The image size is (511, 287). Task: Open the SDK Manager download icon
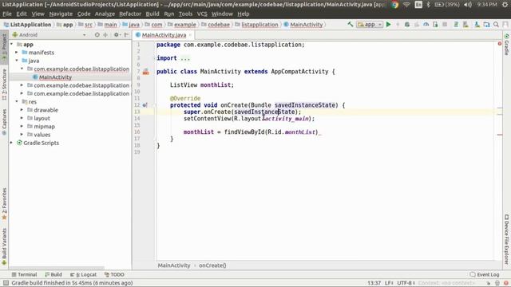(477, 25)
